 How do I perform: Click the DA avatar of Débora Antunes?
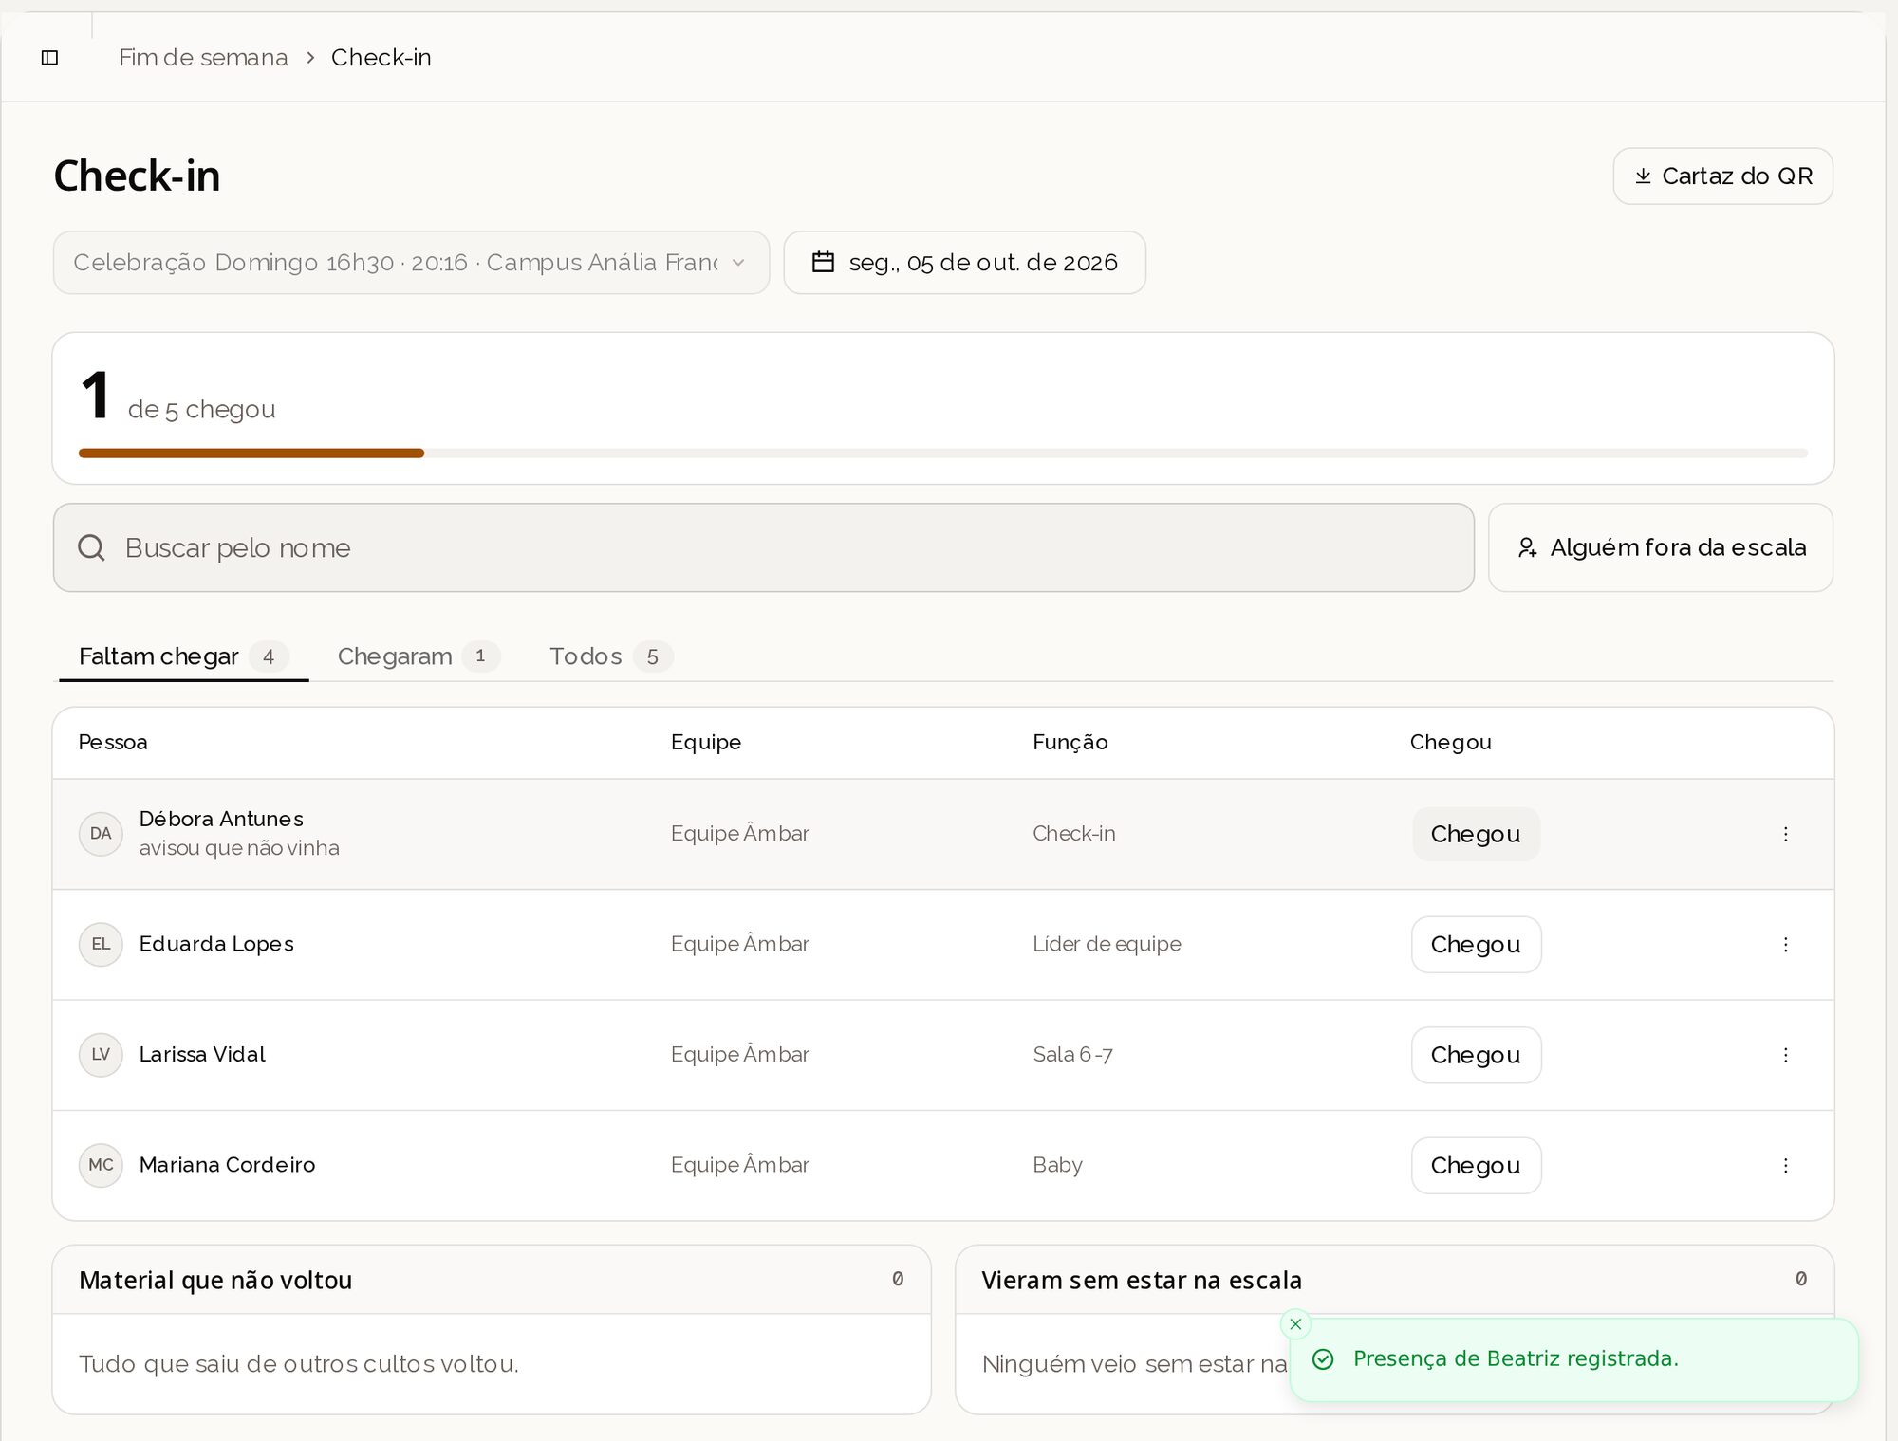(x=101, y=834)
